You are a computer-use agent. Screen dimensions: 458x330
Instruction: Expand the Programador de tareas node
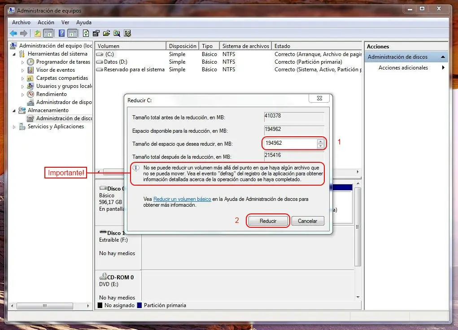click(x=23, y=62)
